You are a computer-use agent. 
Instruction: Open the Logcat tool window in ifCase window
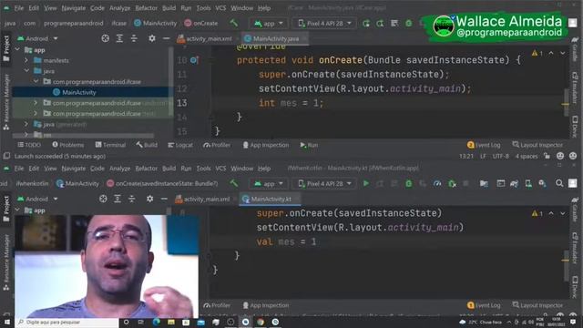coord(180,145)
